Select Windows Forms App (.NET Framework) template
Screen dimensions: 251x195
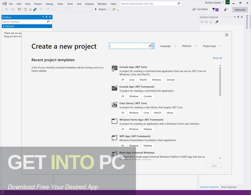[x=164, y=125]
